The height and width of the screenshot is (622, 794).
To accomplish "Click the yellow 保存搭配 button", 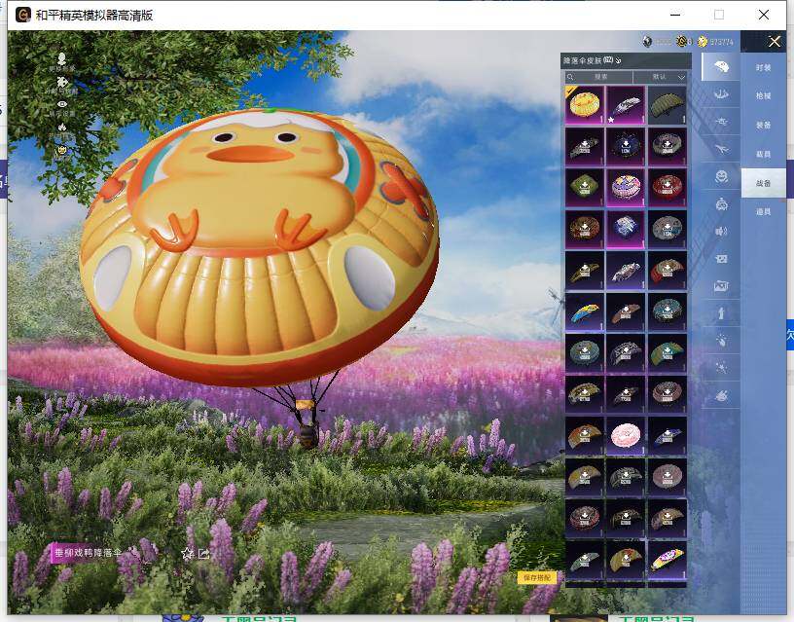I will 537,577.
